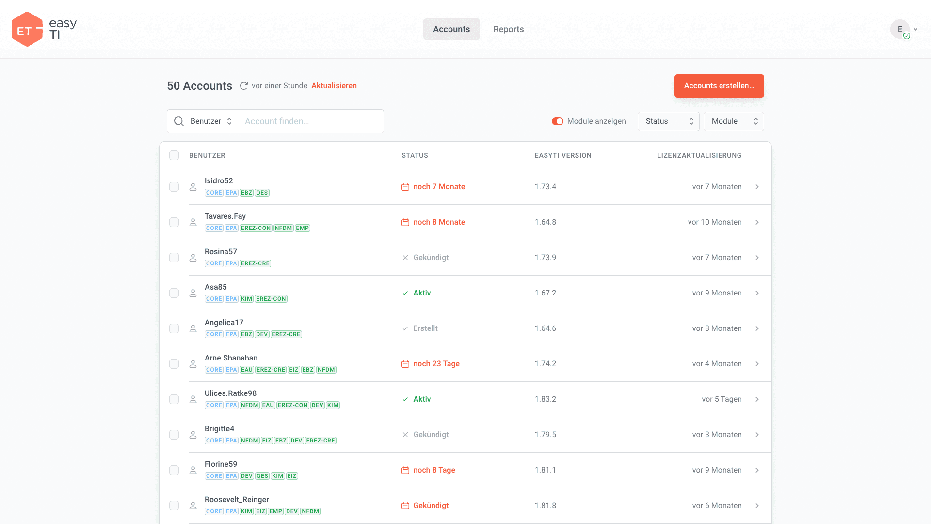Open Asa85 details via row chevron
Viewport: 931px width, 524px height.
tap(757, 293)
